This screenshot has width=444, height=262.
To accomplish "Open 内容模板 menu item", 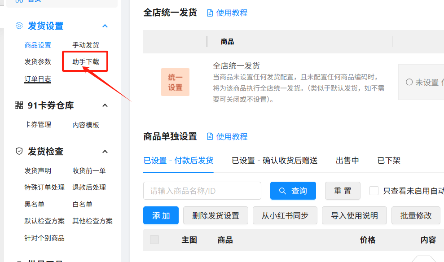I will tap(85, 125).
